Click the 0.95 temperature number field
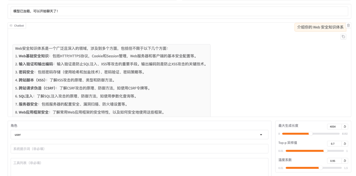The image size is (356, 176). point(335,161)
